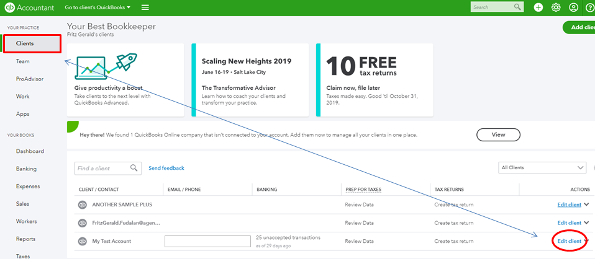Open the FritzGerald.Fudalan@agen… client
Screen dimensions: 595x259
pyautogui.click(x=126, y=223)
